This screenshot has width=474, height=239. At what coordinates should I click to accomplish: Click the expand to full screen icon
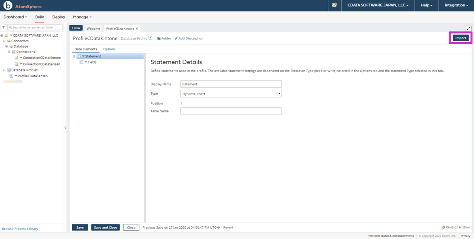click(x=468, y=28)
